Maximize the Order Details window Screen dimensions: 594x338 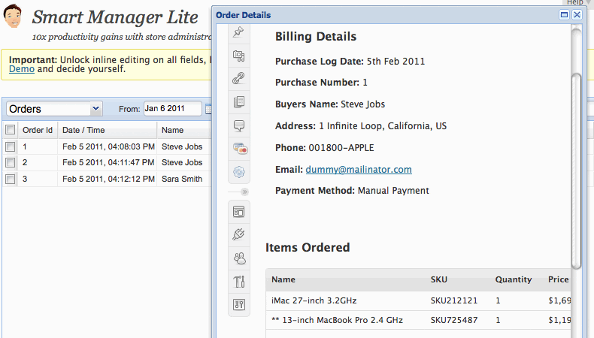[564, 15]
